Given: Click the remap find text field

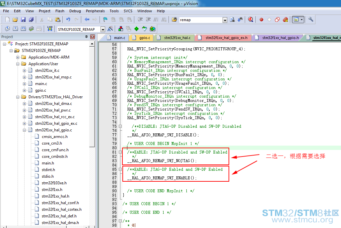Looking at the screenshot, I should pos(201,20).
